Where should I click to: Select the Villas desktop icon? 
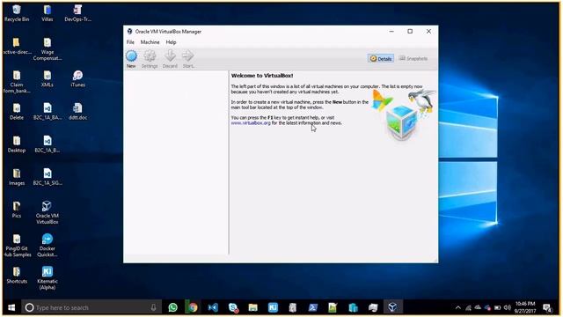tap(47, 14)
